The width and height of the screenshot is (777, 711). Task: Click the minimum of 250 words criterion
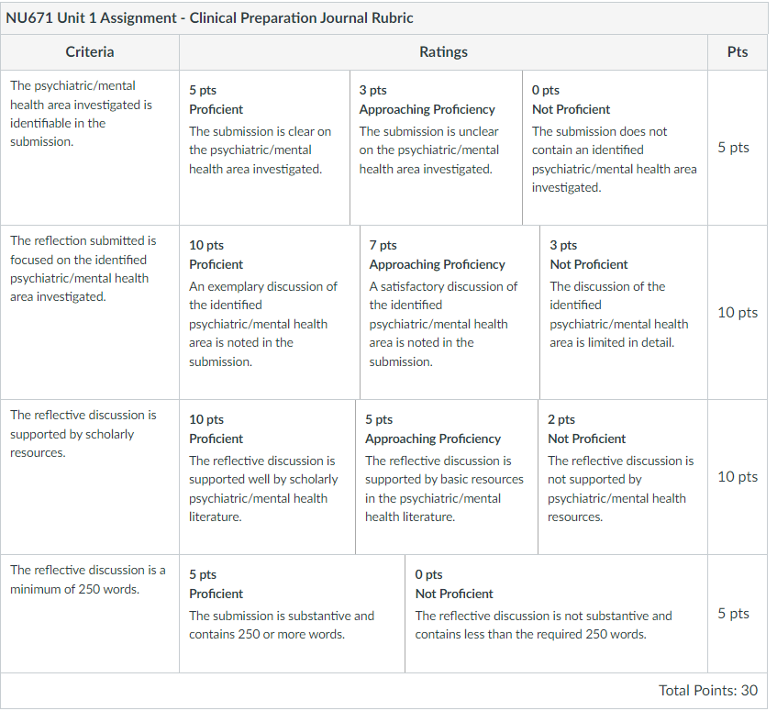click(88, 579)
